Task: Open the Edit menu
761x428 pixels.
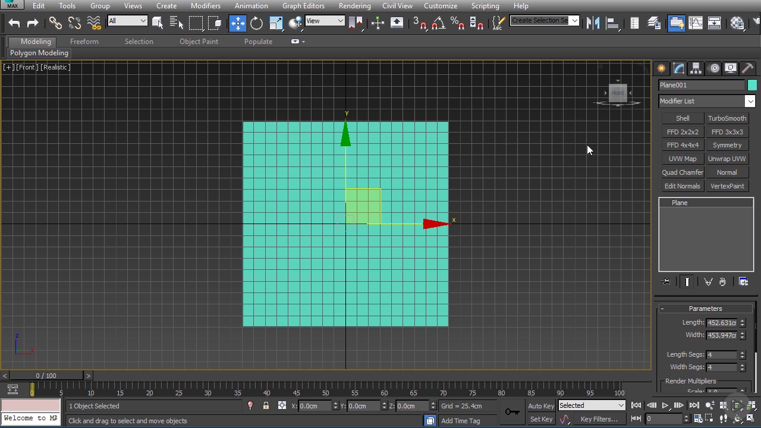Action: (39, 6)
